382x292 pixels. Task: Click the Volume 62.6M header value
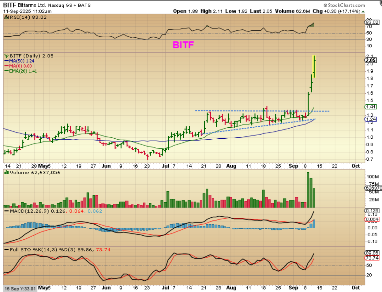pos(292,11)
